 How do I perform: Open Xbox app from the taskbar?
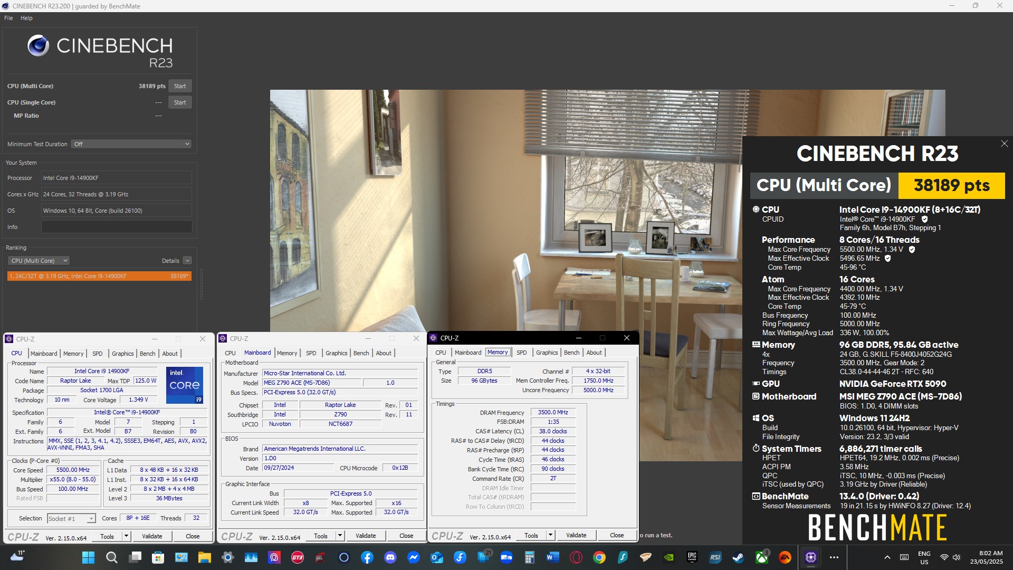pos(761,557)
